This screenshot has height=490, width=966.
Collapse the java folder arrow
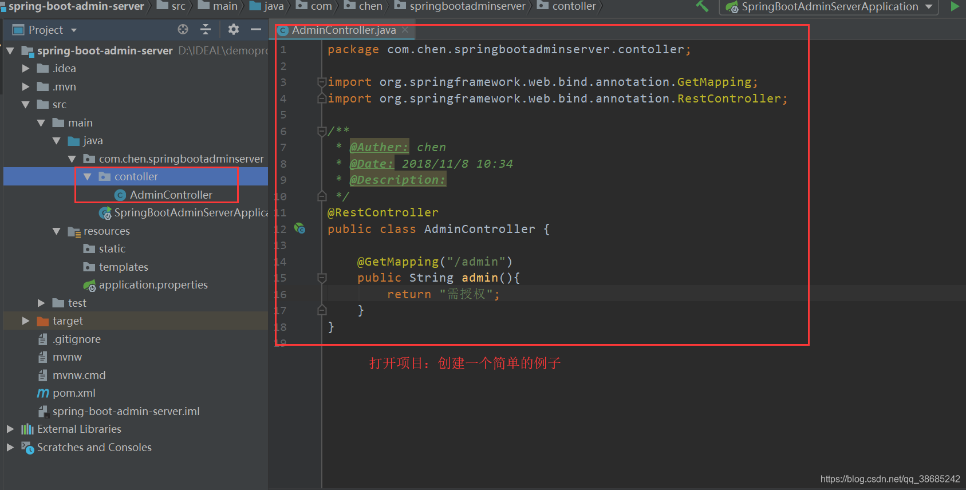coord(57,141)
